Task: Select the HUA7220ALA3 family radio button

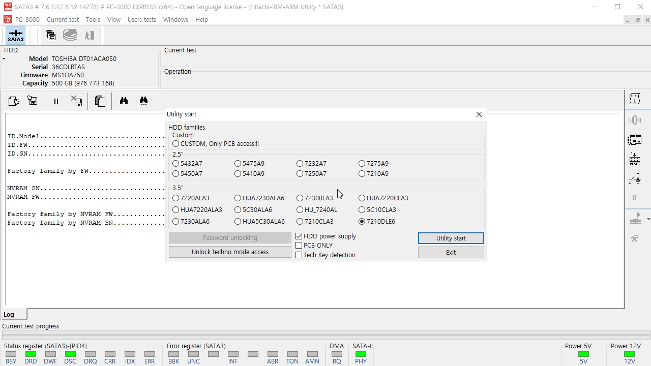Action: (175, 210)
